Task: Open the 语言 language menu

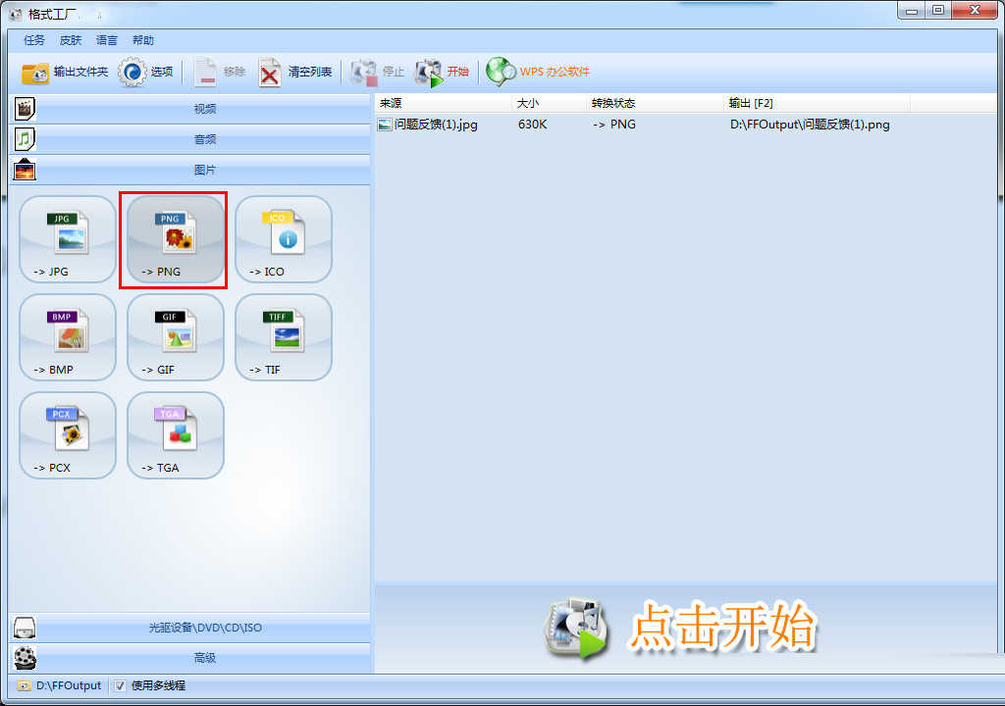Action: coord(106,40)
